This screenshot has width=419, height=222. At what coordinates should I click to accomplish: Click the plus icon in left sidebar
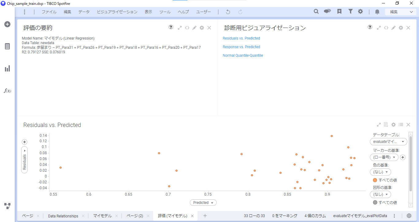[x=7, y=24]
